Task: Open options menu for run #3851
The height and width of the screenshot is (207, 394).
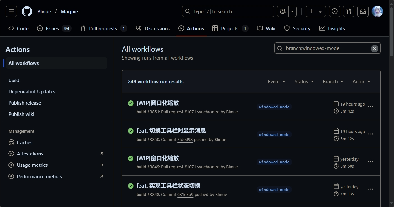Action: coord(370,107)
